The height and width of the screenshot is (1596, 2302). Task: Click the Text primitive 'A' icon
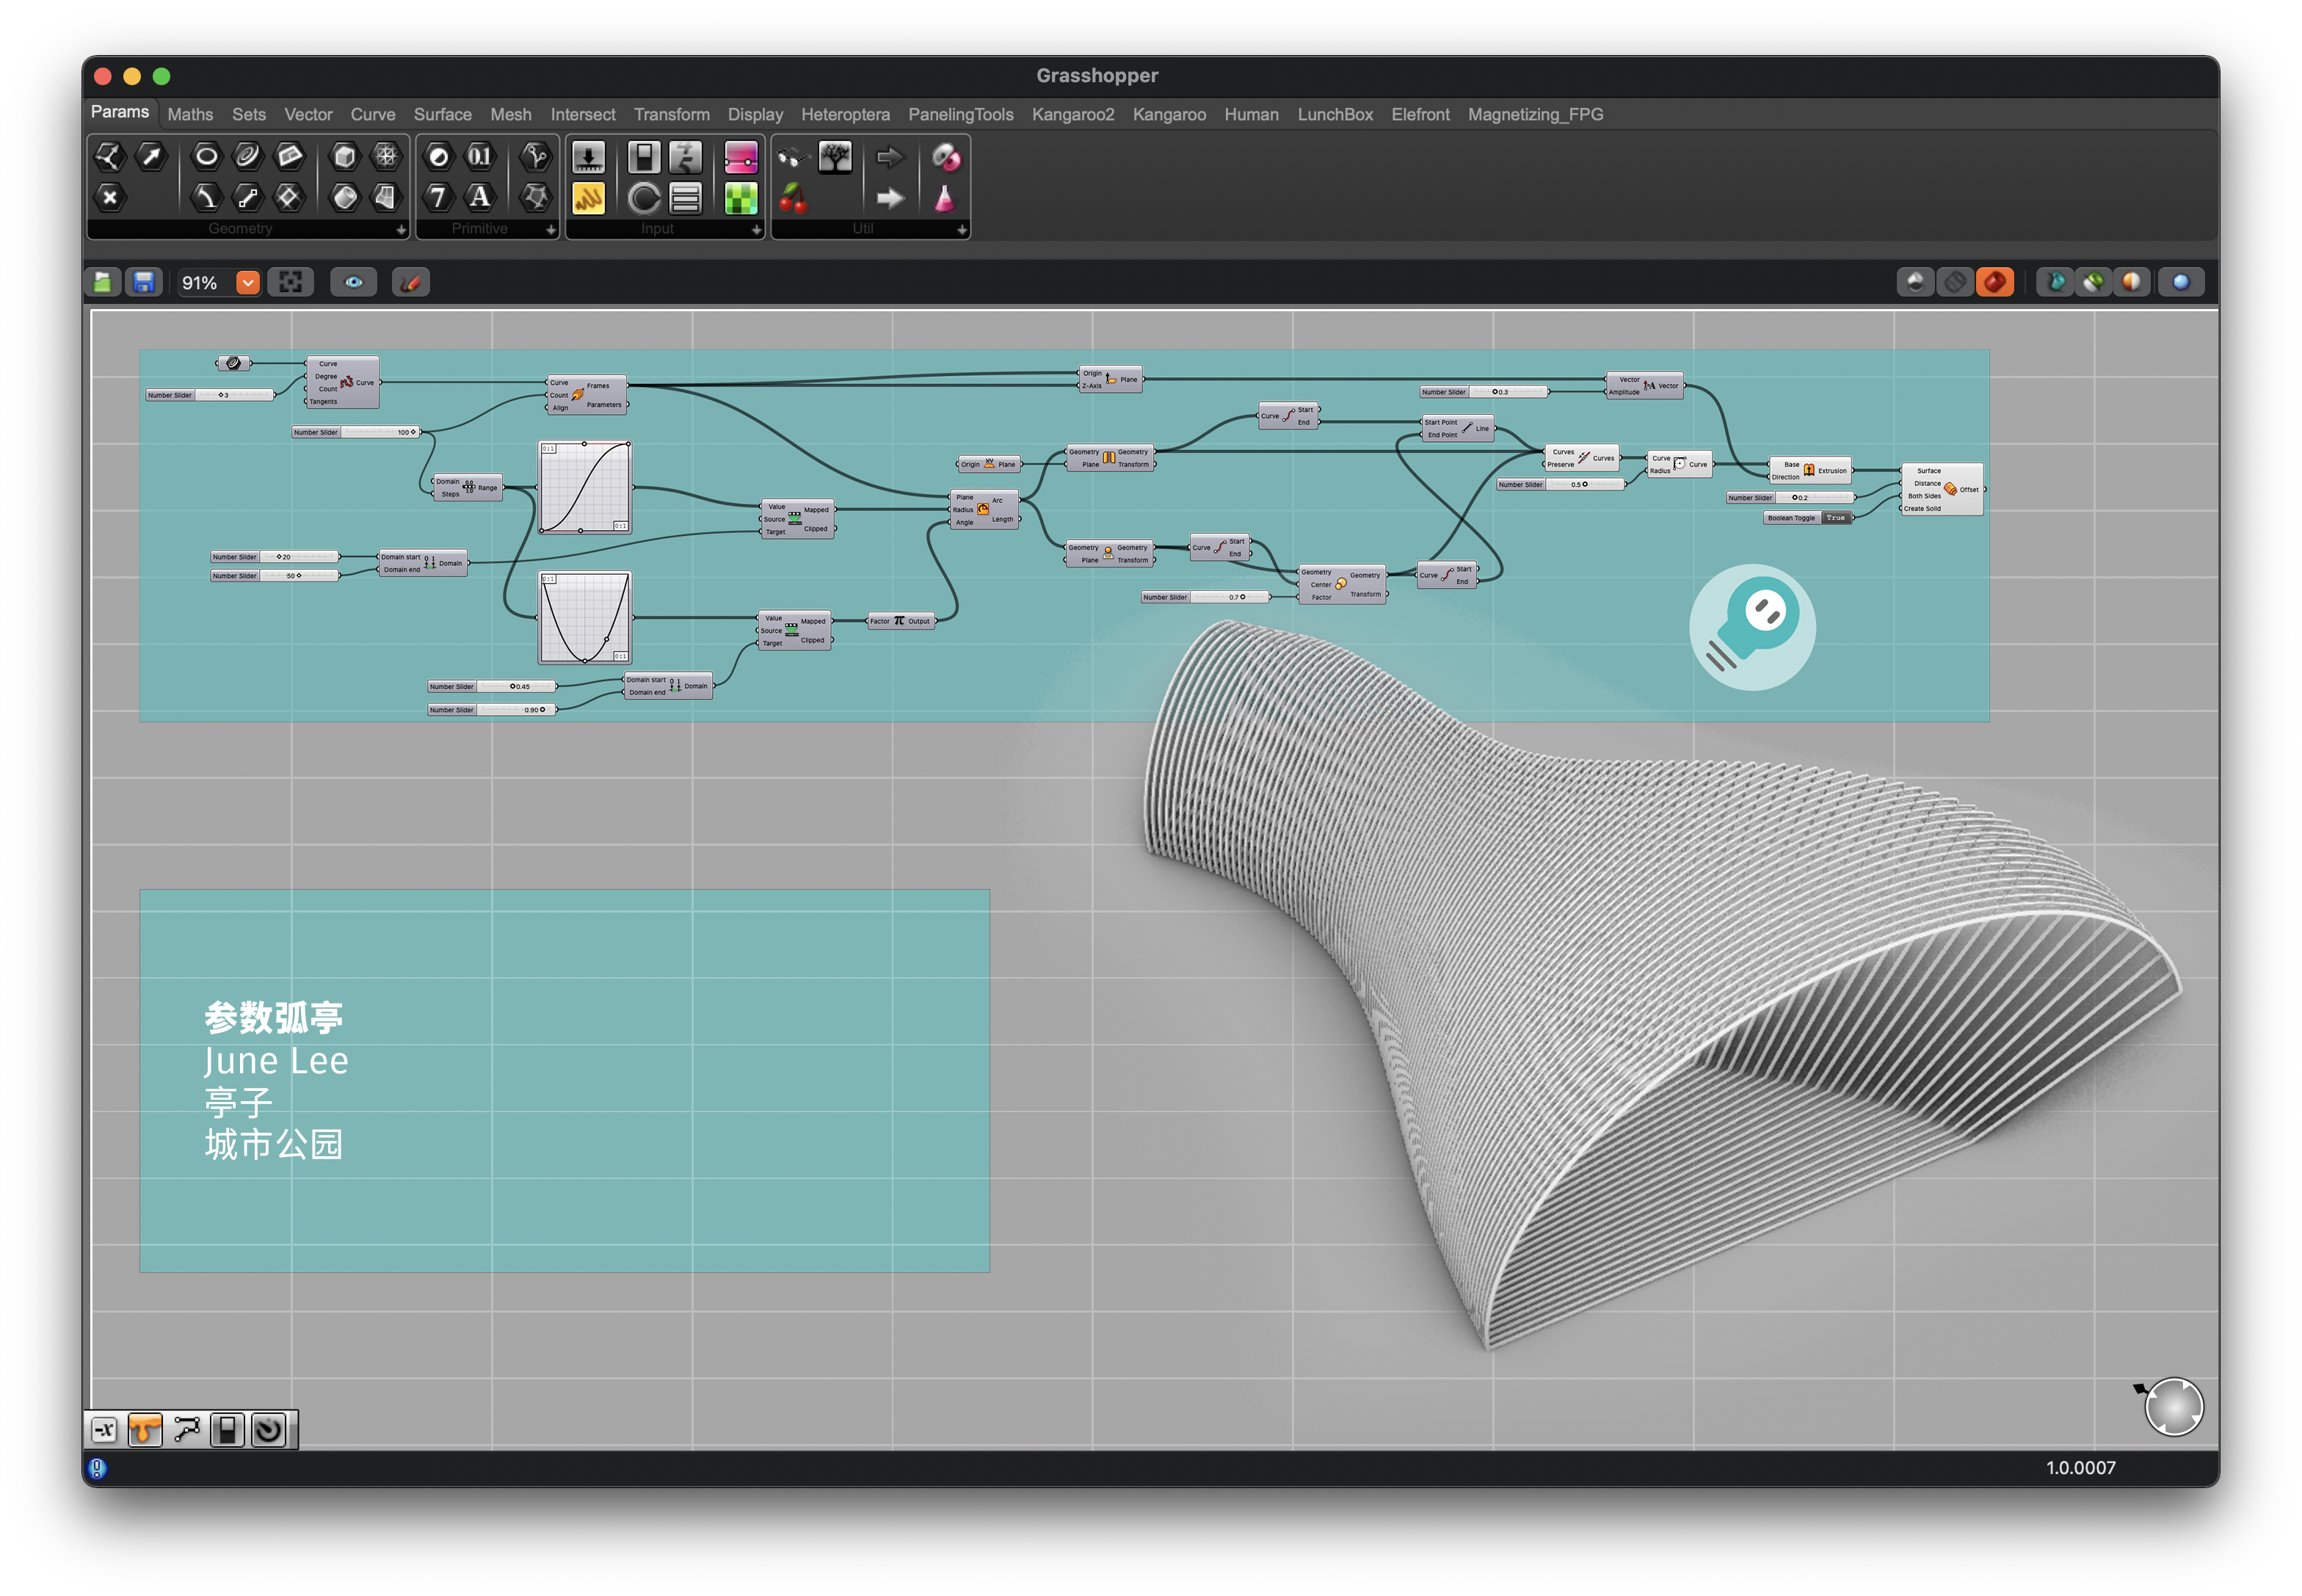[x=480, y=197]
